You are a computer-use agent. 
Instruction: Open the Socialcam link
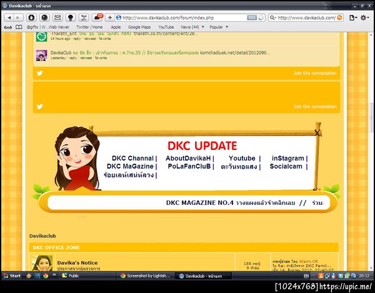click(x=286, y=166)
